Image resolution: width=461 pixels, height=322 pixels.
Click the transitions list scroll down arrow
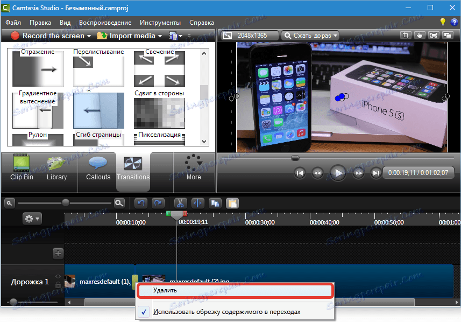204,141
